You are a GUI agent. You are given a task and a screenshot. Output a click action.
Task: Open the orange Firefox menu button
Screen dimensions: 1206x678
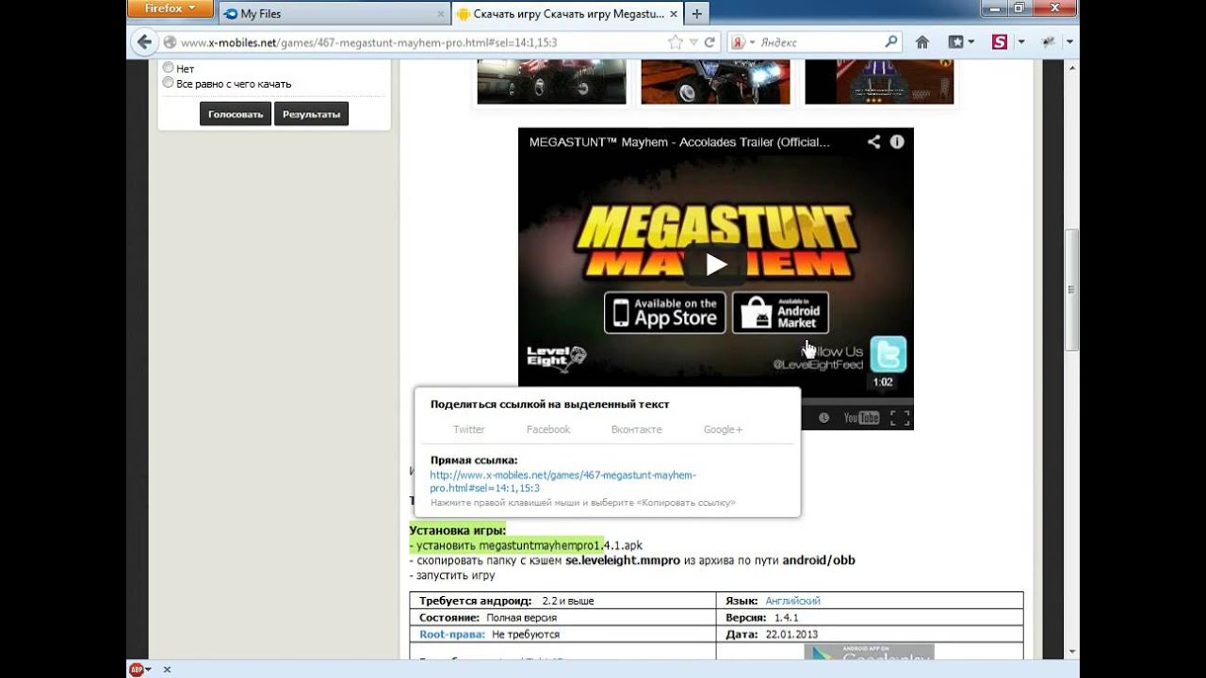[x=171, y=9]
